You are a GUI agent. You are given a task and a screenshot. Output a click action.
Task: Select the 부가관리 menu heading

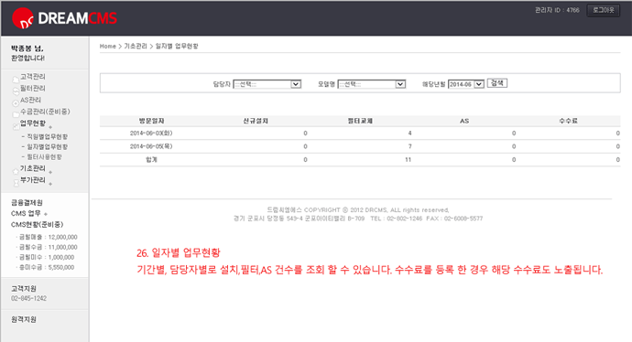33,180
